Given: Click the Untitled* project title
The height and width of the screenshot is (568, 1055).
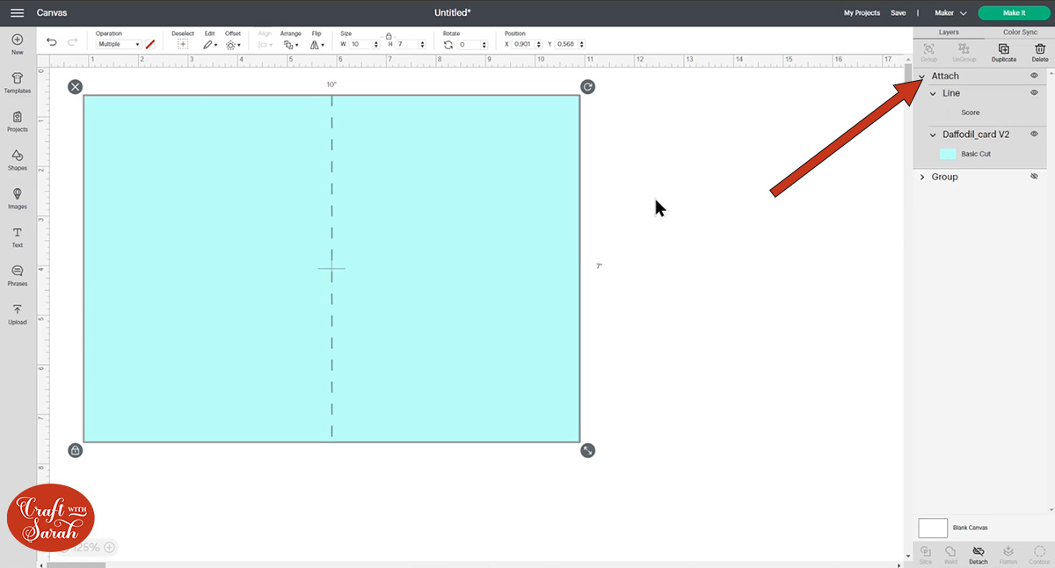Looking at the screenshot, I should 453,13.
